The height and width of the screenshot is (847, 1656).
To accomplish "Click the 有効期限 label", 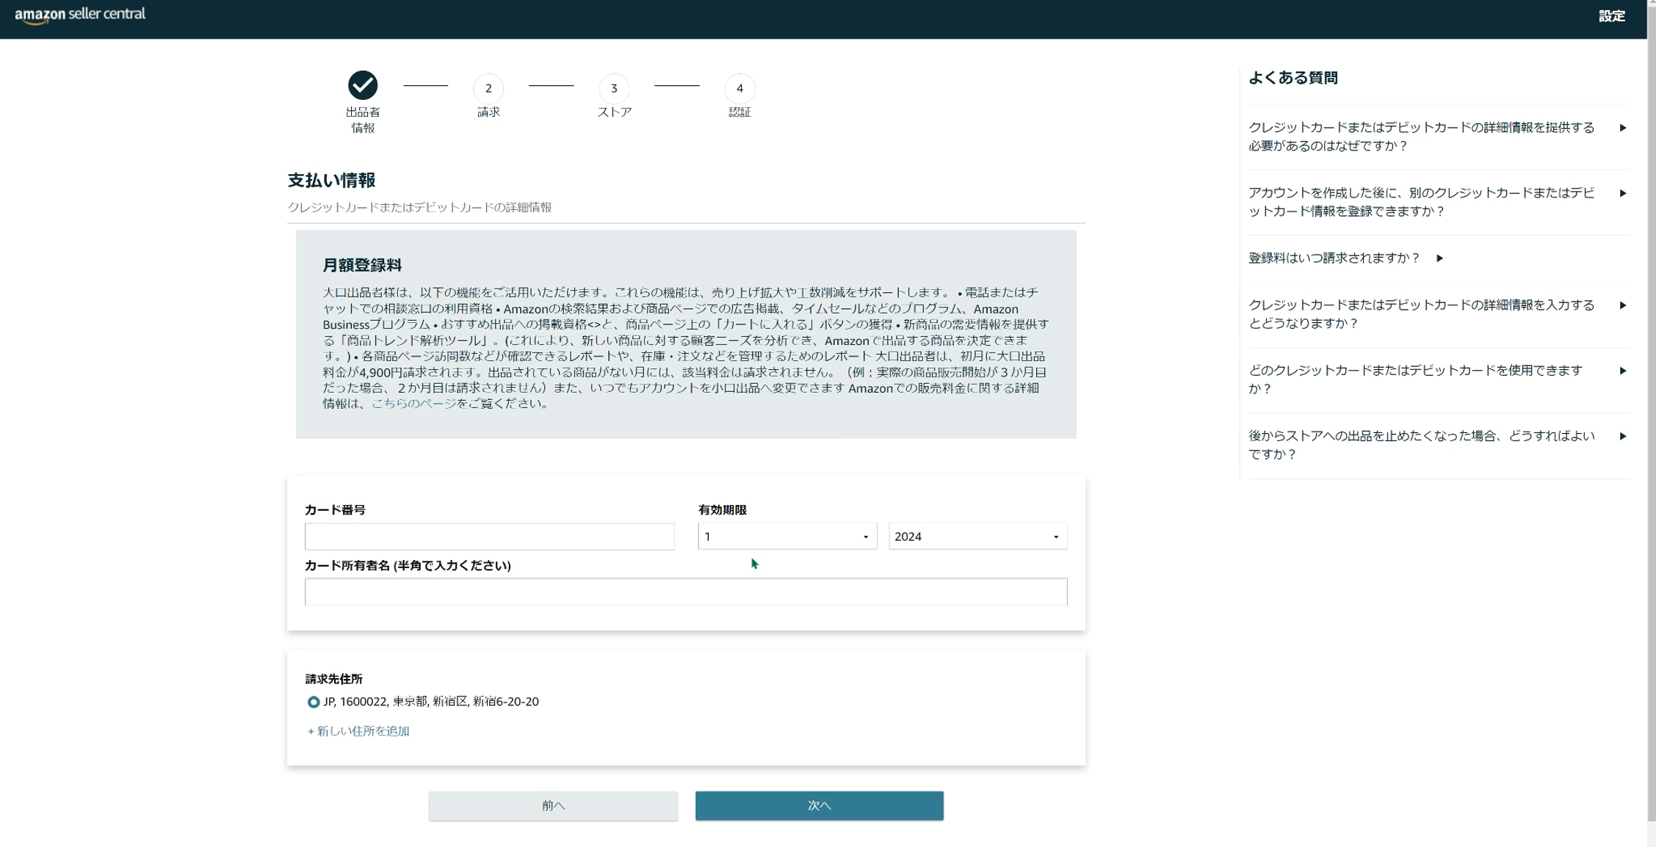I will click(x=722, y=509).
